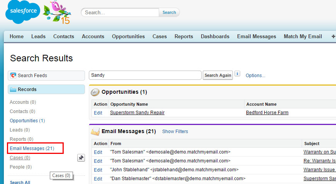Click the Email Messages envelope icon
This screenshot has width=336, height=184.
(x=95, y=132)
